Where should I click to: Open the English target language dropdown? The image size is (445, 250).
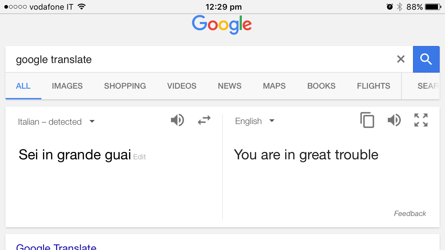click(255, 121)
